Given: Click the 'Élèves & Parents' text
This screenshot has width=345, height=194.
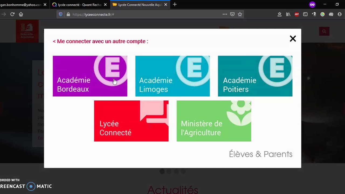Looking at the screenshot, I should [261, 154].
